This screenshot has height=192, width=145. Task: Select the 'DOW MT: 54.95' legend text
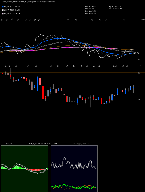12,10
